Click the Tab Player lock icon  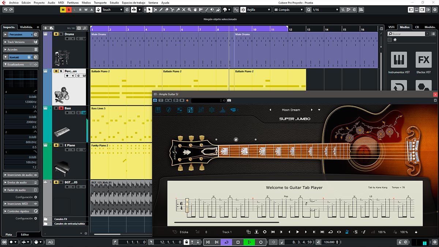coord(416,232)
